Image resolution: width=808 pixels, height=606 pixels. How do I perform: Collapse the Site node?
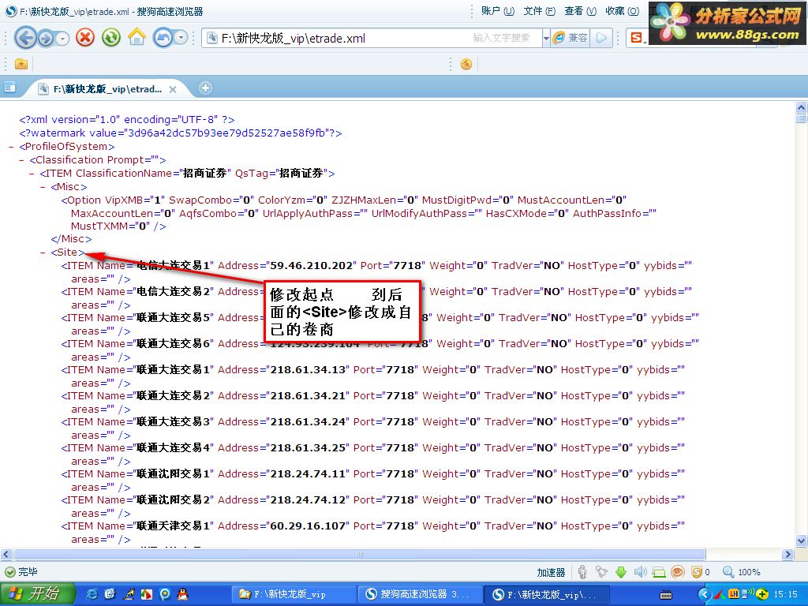point(43,252)
